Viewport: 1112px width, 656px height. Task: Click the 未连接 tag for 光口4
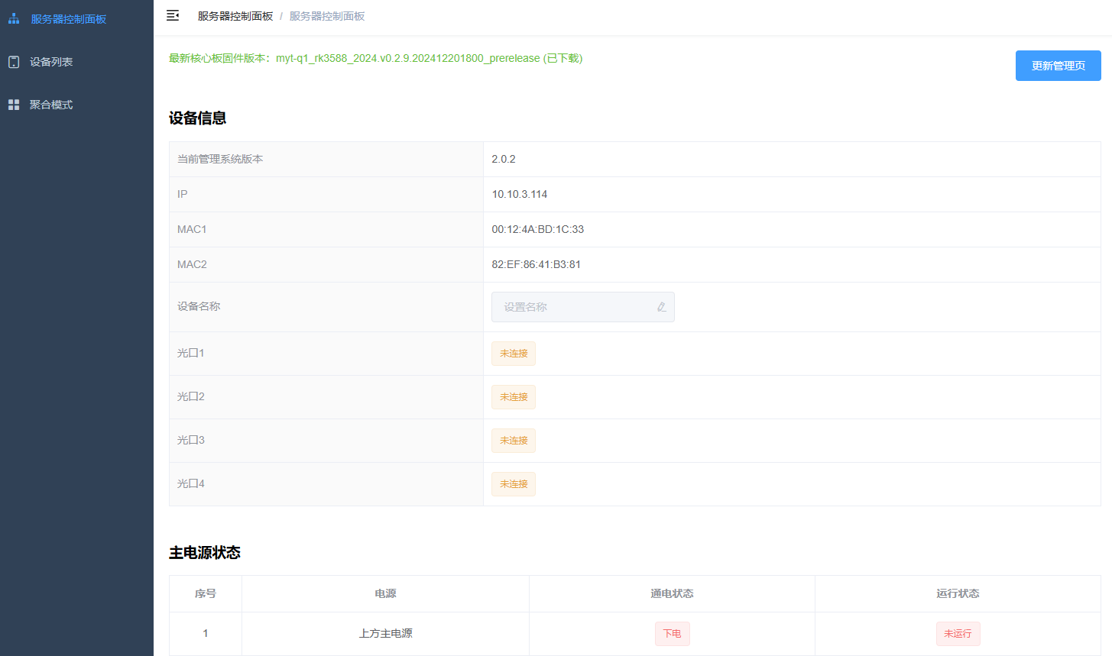point(514,484)
